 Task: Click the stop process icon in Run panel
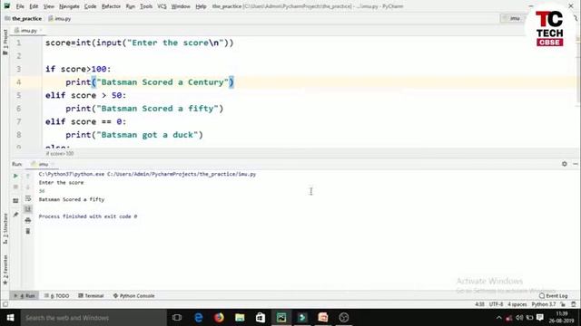pos(15,187)
